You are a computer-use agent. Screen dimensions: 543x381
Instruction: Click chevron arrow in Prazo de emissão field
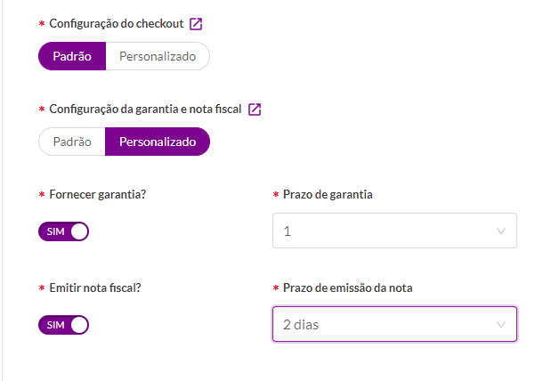pos(501,325)
